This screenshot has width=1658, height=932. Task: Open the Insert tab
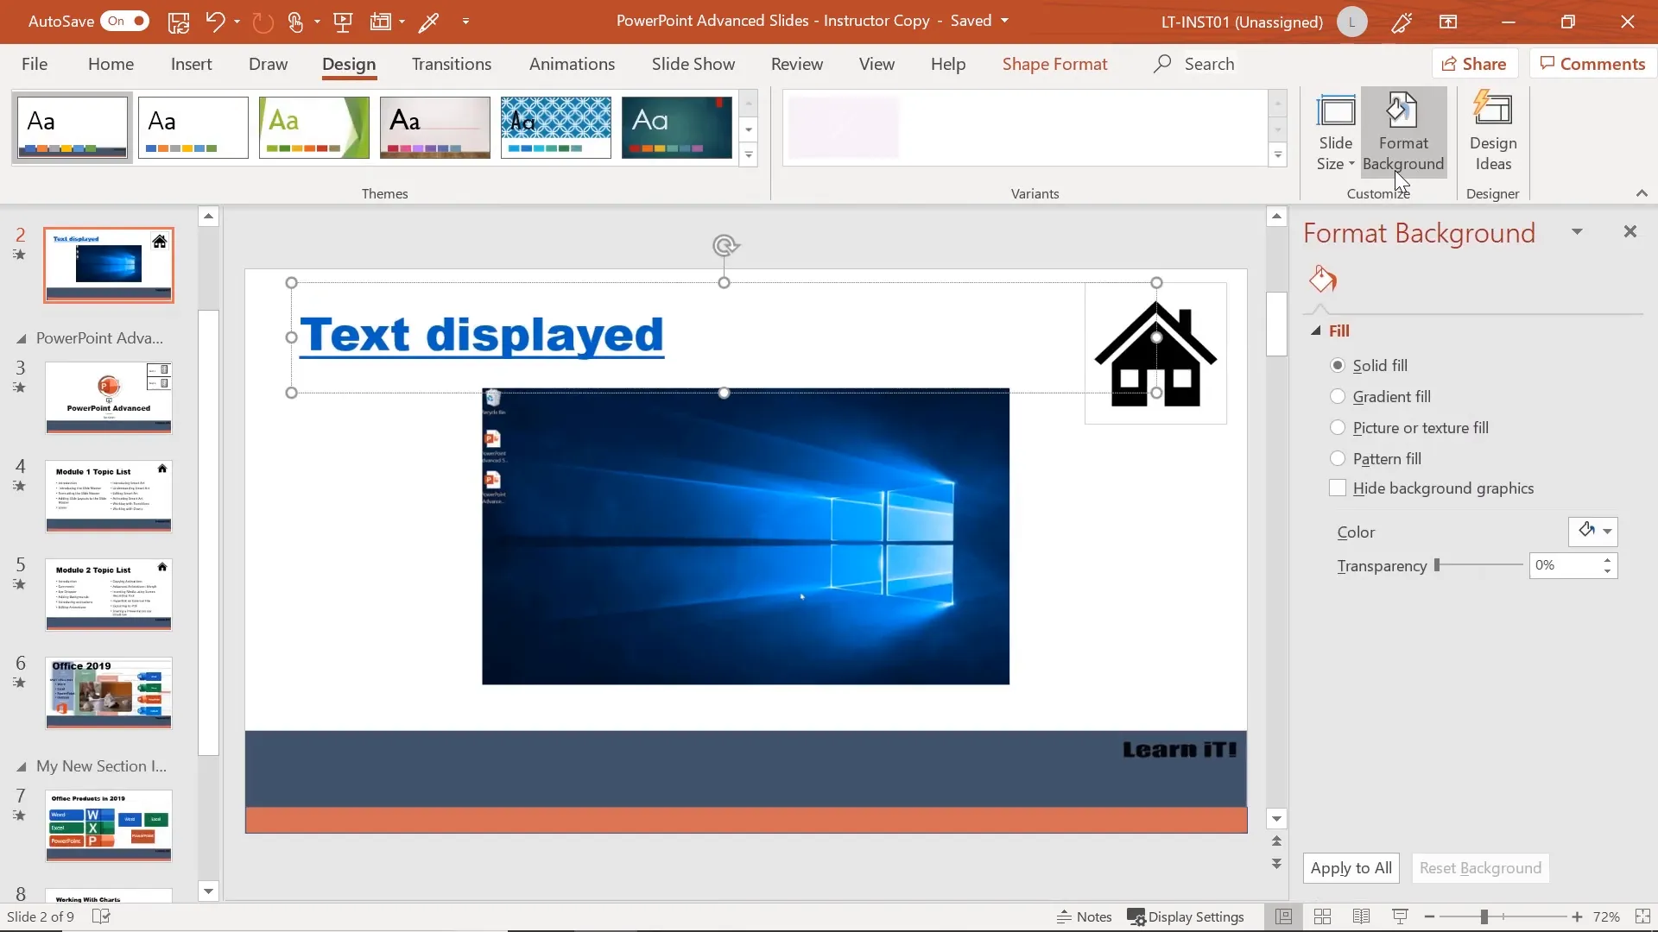coord(191,64)
